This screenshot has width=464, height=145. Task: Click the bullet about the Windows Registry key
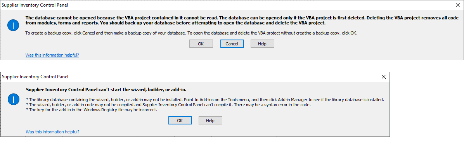[91, 110]
